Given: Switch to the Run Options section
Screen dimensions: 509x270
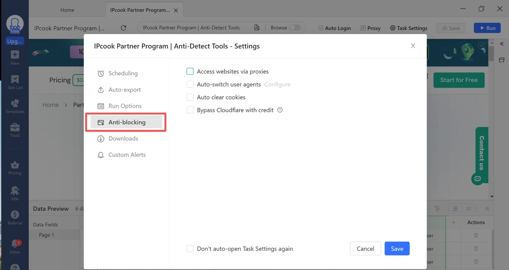Looking at the screenshot, I should point(125,106).
